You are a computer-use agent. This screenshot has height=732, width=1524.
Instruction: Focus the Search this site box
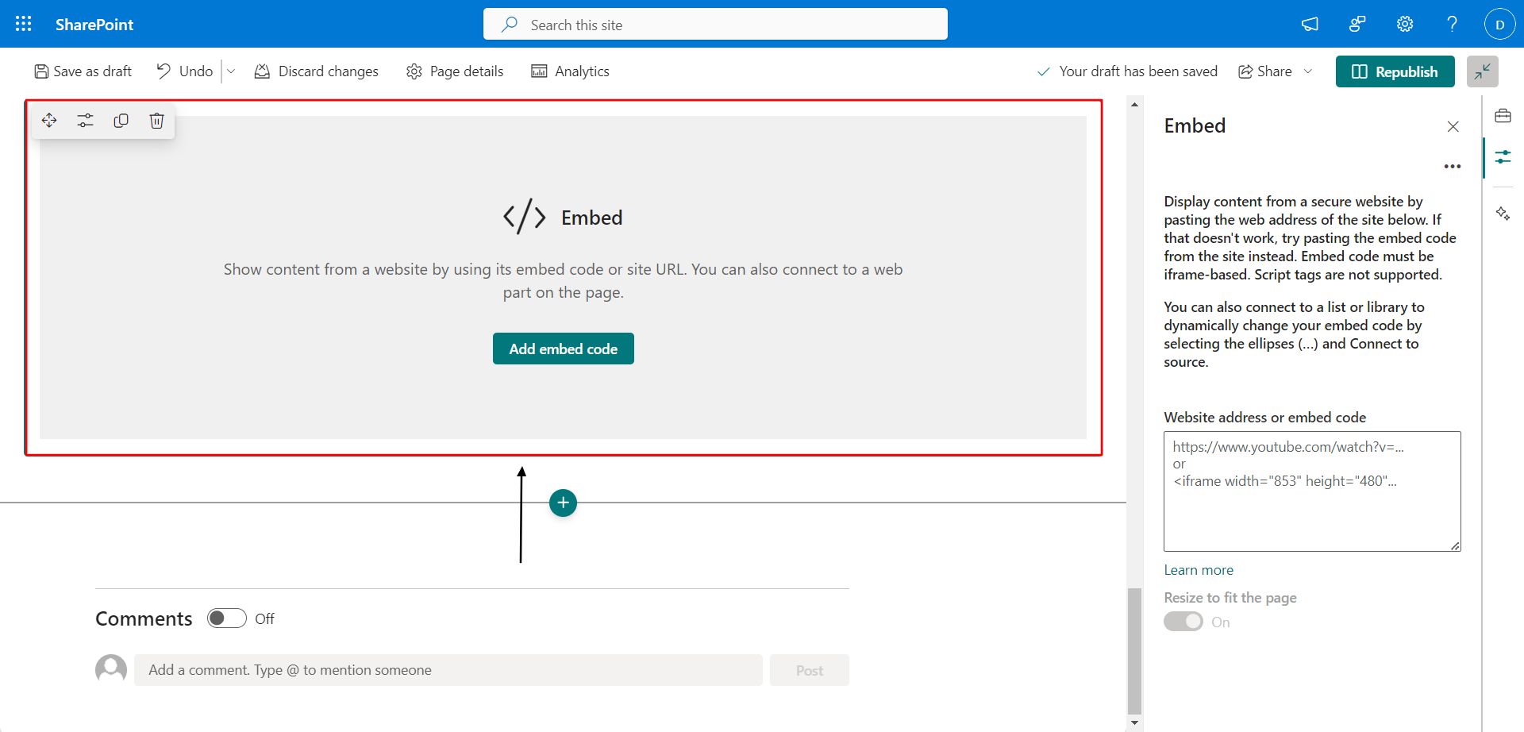pyautogui.click(x=715, y=24)
